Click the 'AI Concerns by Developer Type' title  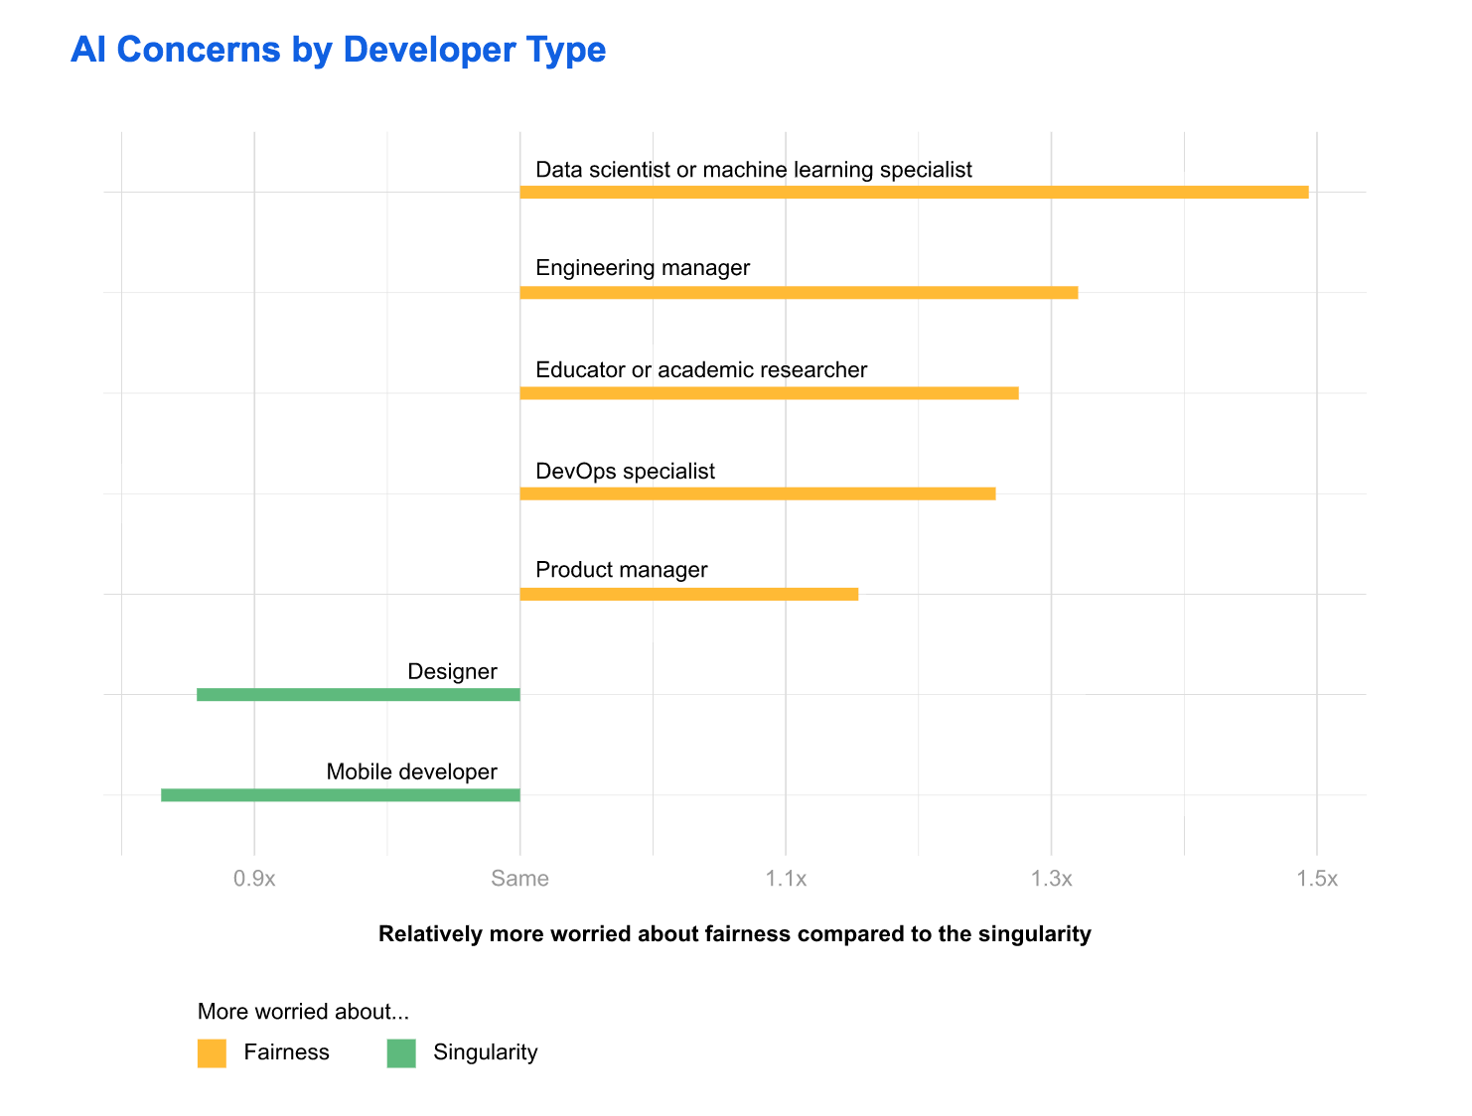[338, 50]
